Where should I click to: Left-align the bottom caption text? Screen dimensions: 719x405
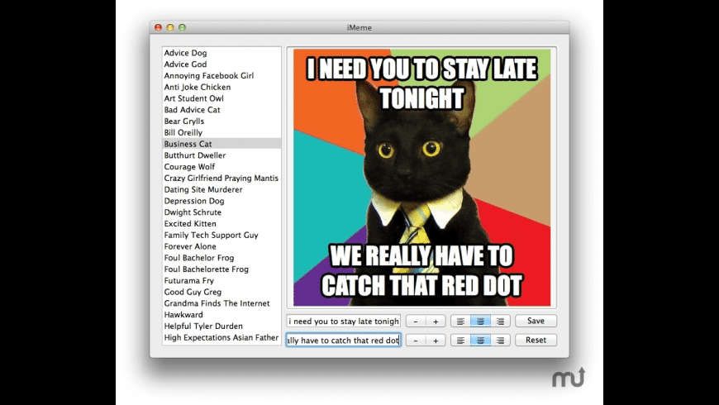pyautogui.click(x=460, y=341)
